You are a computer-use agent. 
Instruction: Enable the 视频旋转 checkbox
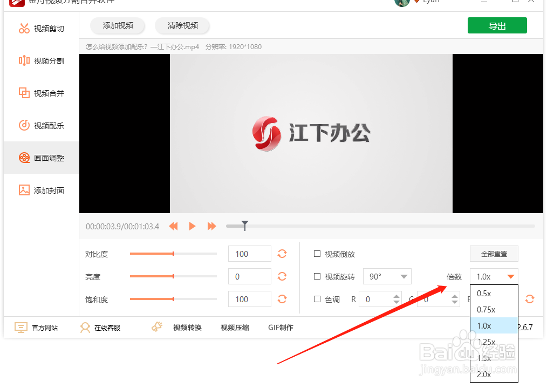click(x=317, y=276)
